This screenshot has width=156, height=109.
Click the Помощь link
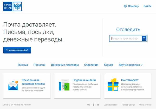point(133,6)
